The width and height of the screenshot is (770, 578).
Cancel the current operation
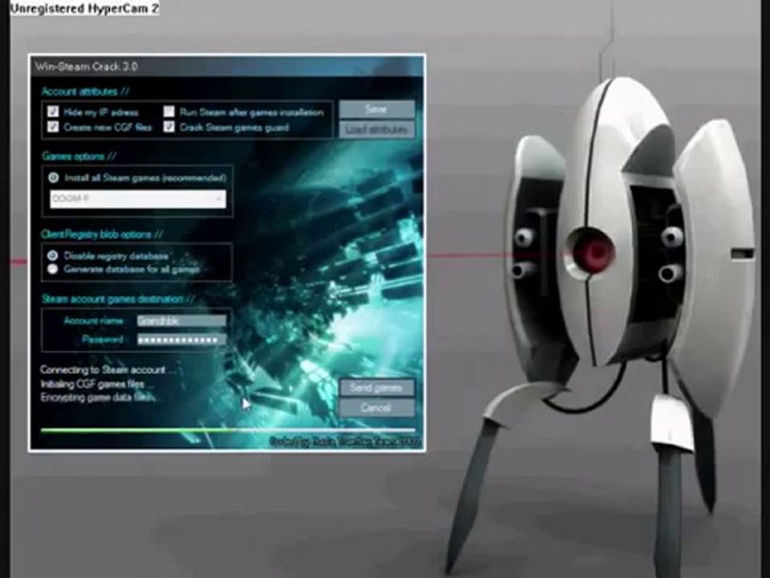coord(377,408)
